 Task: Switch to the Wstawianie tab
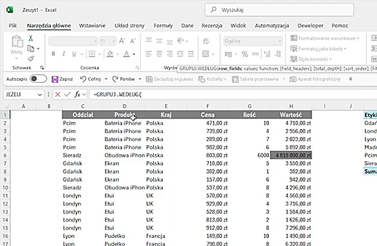(92, 26)
